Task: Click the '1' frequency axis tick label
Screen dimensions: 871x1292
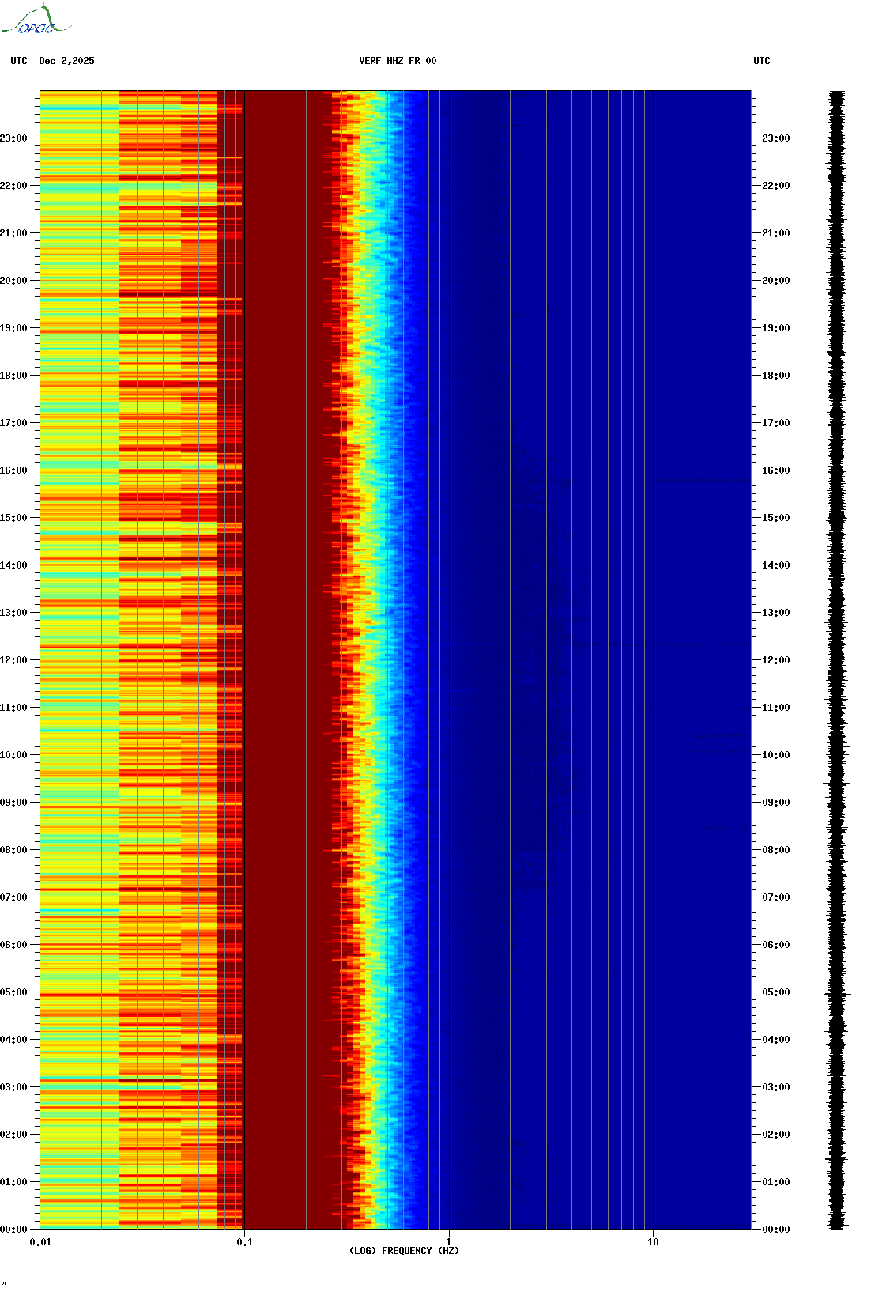Action: point(449,1242)
